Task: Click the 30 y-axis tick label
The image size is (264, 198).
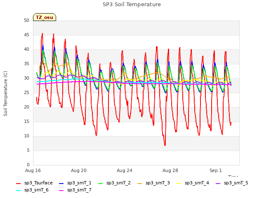Action: (x=26, y=78)
